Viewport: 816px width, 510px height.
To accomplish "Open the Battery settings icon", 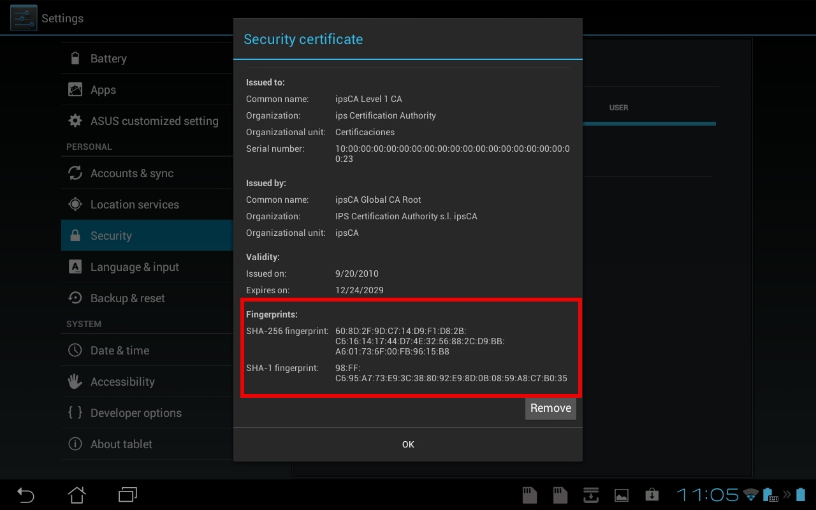I will pyautogui.click(x=75, y=58).
